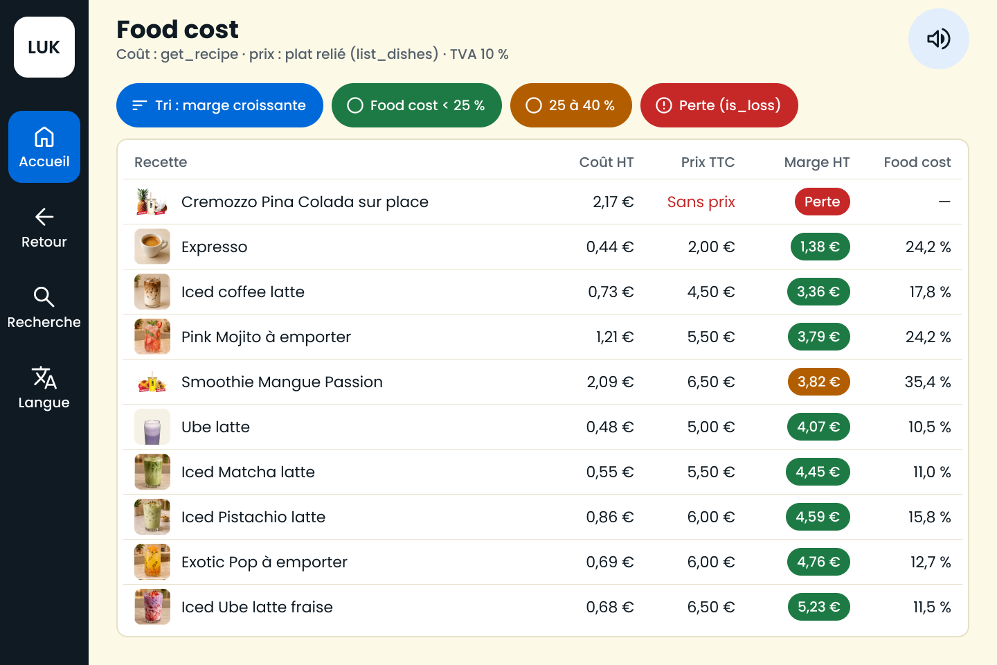The width and height of the screenshot is (997, 665).
Task: Click the 0,86 € cost value
Action: tap(610, 517)
